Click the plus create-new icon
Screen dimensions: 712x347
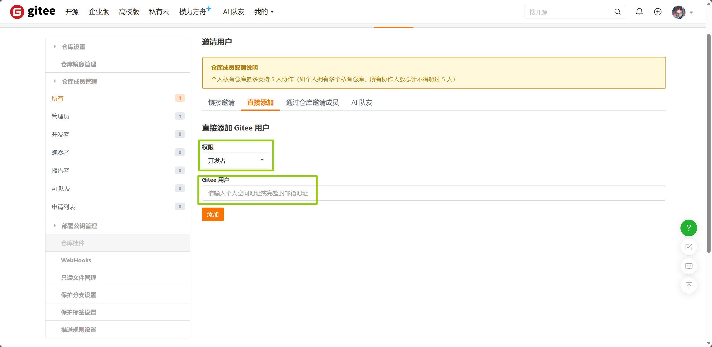click(x=658, y=12)
